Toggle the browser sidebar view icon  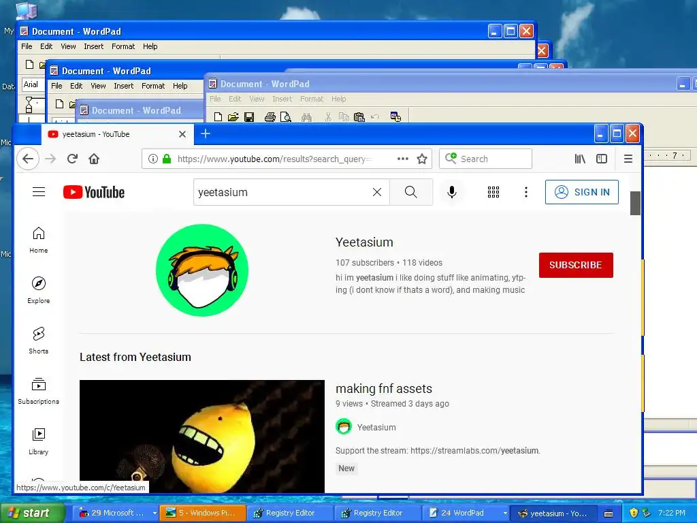(602, 159)
